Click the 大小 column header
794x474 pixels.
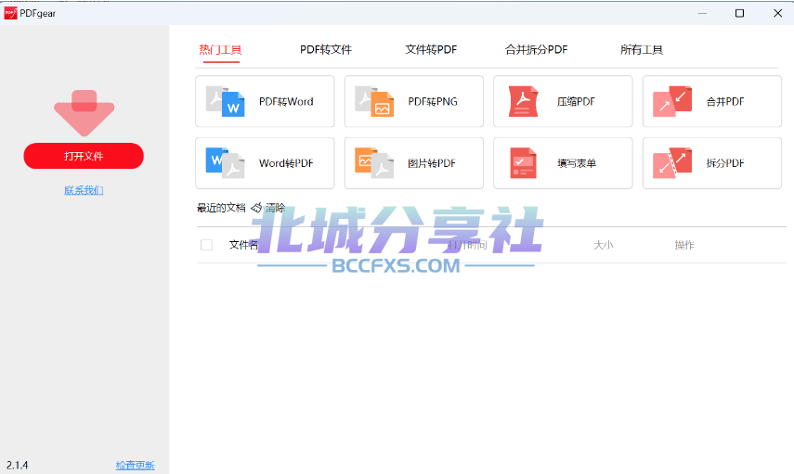pyautogui.click(x=603, y=245)
